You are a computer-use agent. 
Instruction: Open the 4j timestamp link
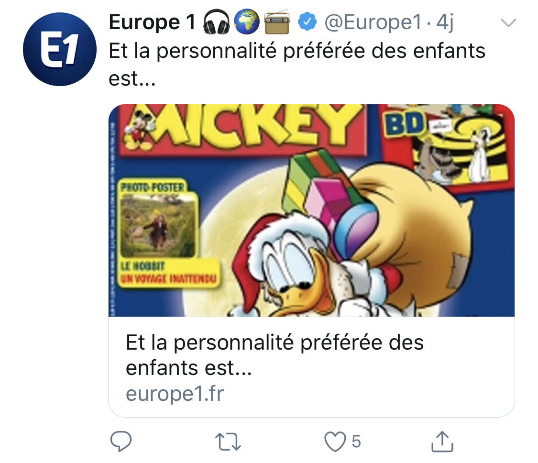pos(445,22)
